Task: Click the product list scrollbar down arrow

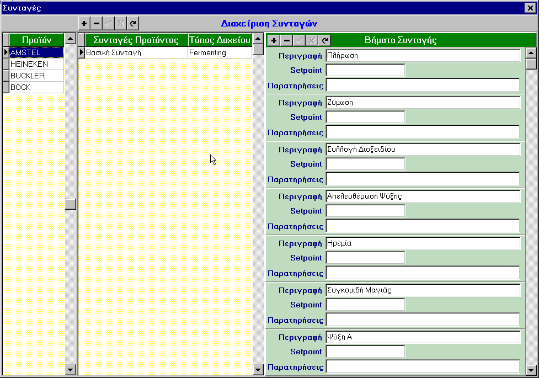Action: 70,370
